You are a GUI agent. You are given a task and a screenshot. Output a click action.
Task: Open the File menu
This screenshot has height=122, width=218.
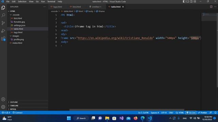pyautogui.click(x=8, y=1)
